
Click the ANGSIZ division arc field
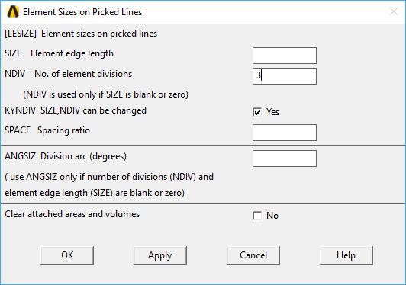(285, 159)
